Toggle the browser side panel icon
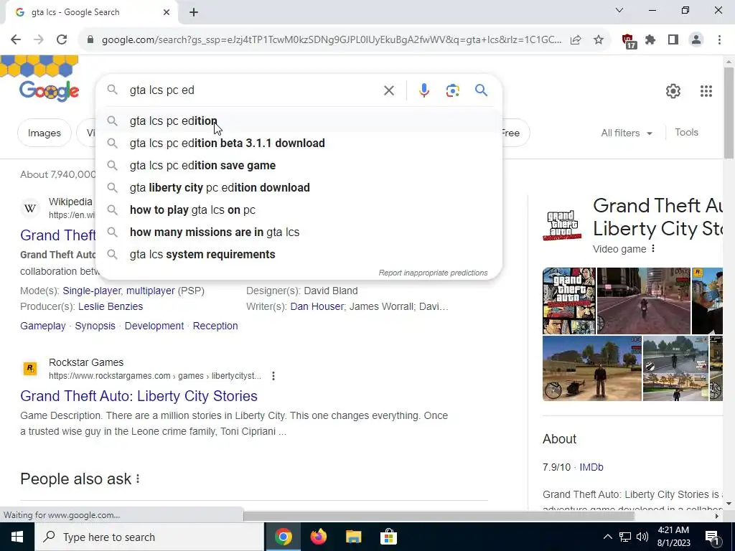735x551 pixels. [x=673, y=40]
